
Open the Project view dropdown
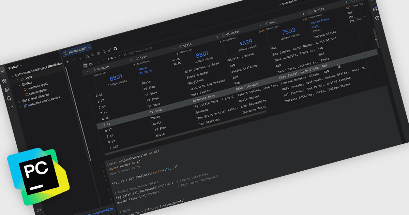click(x=15, y=67)
